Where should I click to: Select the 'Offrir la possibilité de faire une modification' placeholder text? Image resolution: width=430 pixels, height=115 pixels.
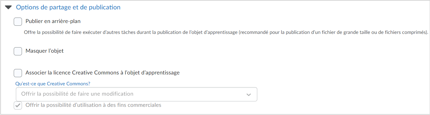click(x=77, y=94)
